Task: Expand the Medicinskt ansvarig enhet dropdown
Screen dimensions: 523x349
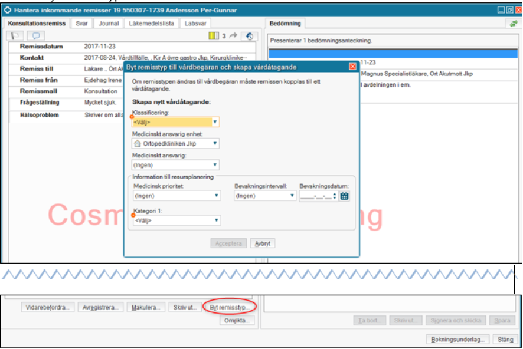Action: click(x=215, y=143)
